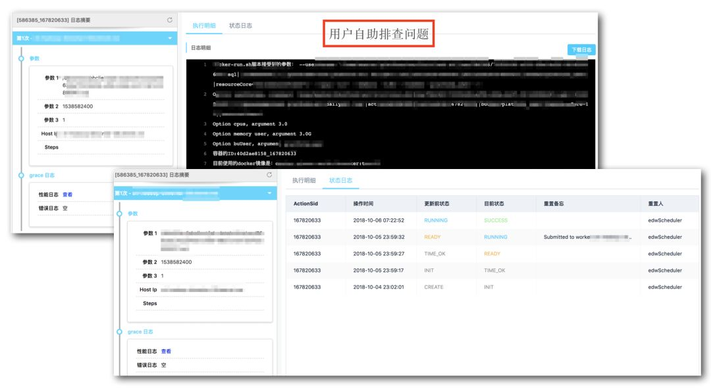Expand the 第1次 dropdown in front window
711x388 pixels.
pos(269,193)
